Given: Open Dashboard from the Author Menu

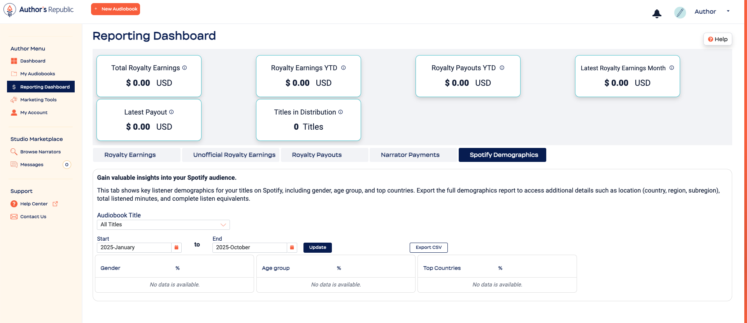Looking at the screenshot, I should click(33, 61).
